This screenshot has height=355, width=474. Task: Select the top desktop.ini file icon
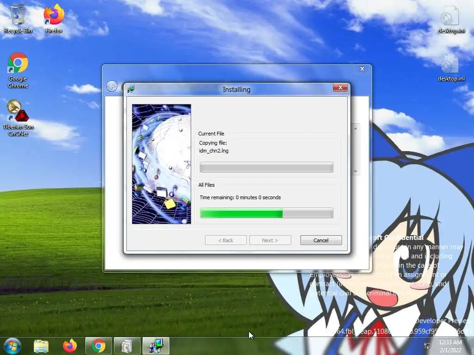[x=451, y=19]
